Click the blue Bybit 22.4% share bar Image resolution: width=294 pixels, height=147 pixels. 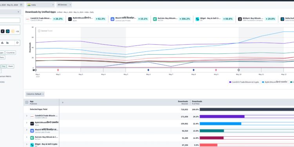(x=220, y=124)
